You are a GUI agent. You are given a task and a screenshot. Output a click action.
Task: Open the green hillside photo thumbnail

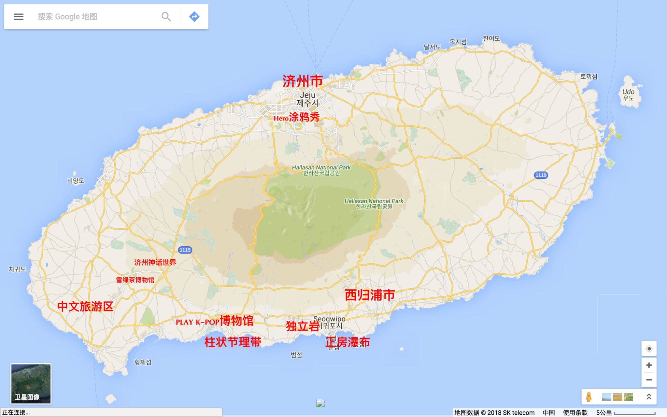point(628,397)
